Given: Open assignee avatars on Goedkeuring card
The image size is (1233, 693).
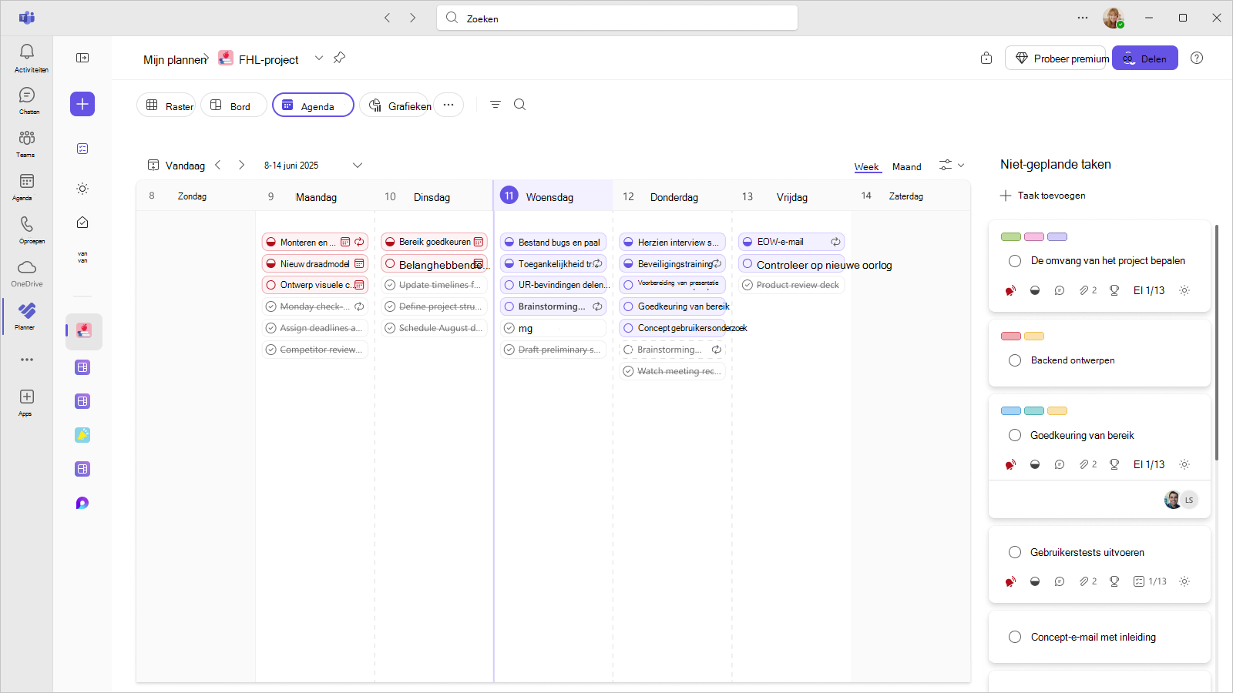Looking at the screenshot, I should pyautogui.click(x=1181, y=500).
